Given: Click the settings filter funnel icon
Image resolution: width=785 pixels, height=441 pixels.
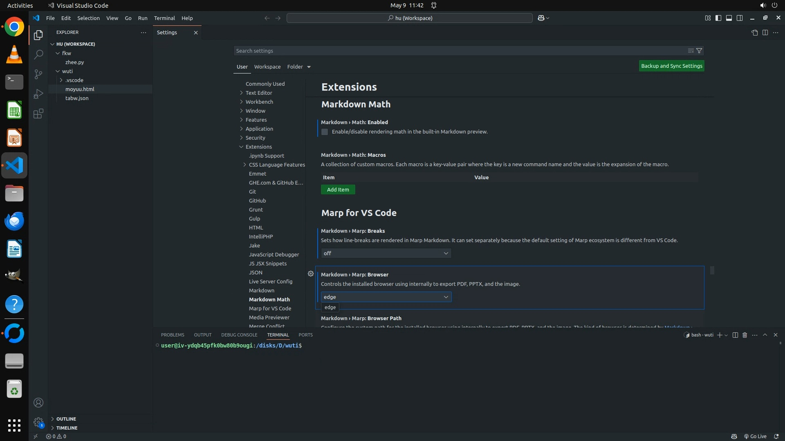Looking at the screenshot, I should point(699,51).
